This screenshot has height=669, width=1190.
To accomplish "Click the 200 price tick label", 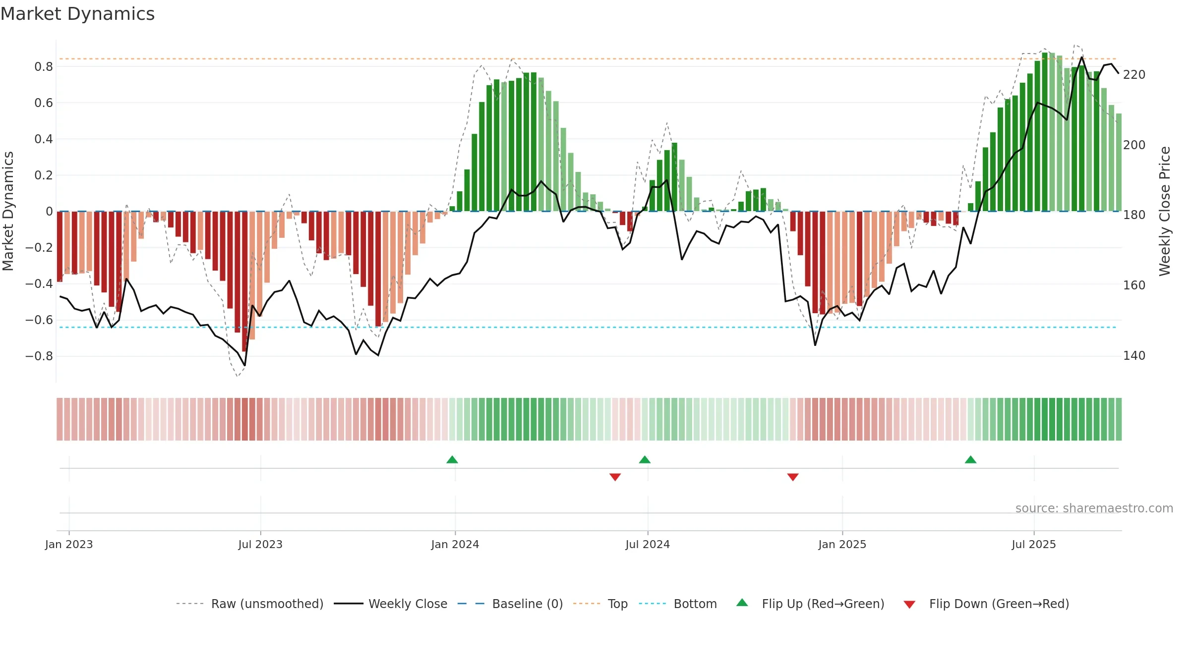I will pyautogui.click(x=1134, y=145).
